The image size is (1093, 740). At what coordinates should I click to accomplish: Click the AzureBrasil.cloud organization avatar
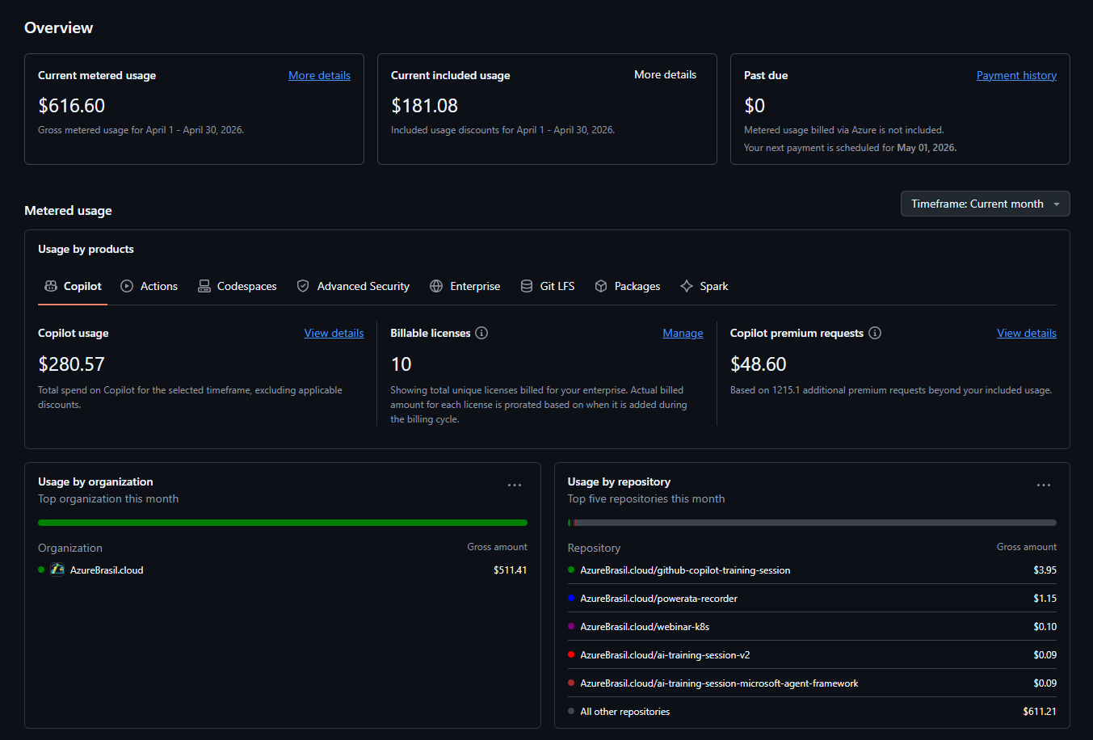(57, 570)
